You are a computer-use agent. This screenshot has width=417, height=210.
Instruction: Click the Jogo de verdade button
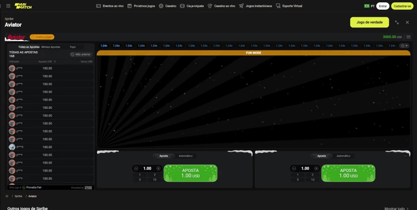(x=369, y=22)
